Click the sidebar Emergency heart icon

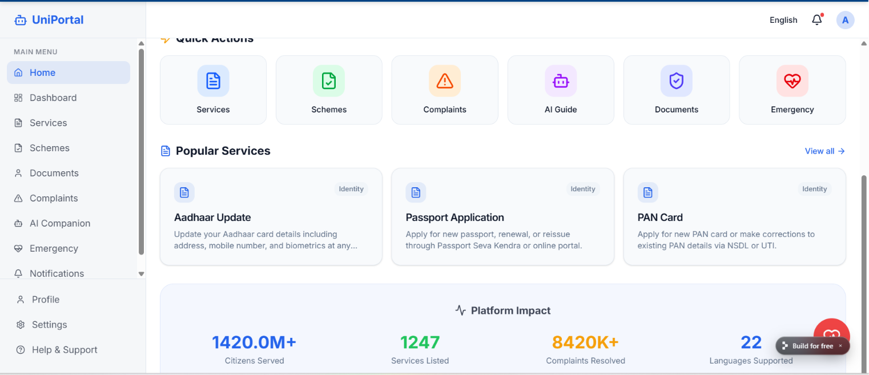click(x=18, y=248)
